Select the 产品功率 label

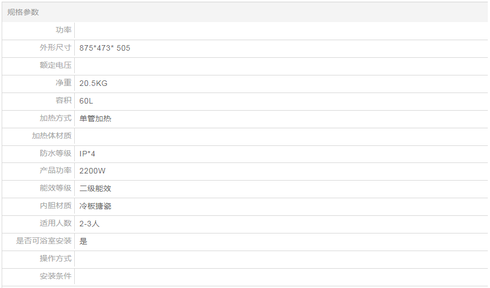[56, 171]
